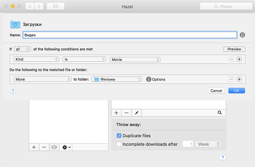This screenshot has height=167, width=255.
Task: Toggle the eye preview icon under folder list
Action: (x=54, y=147)
